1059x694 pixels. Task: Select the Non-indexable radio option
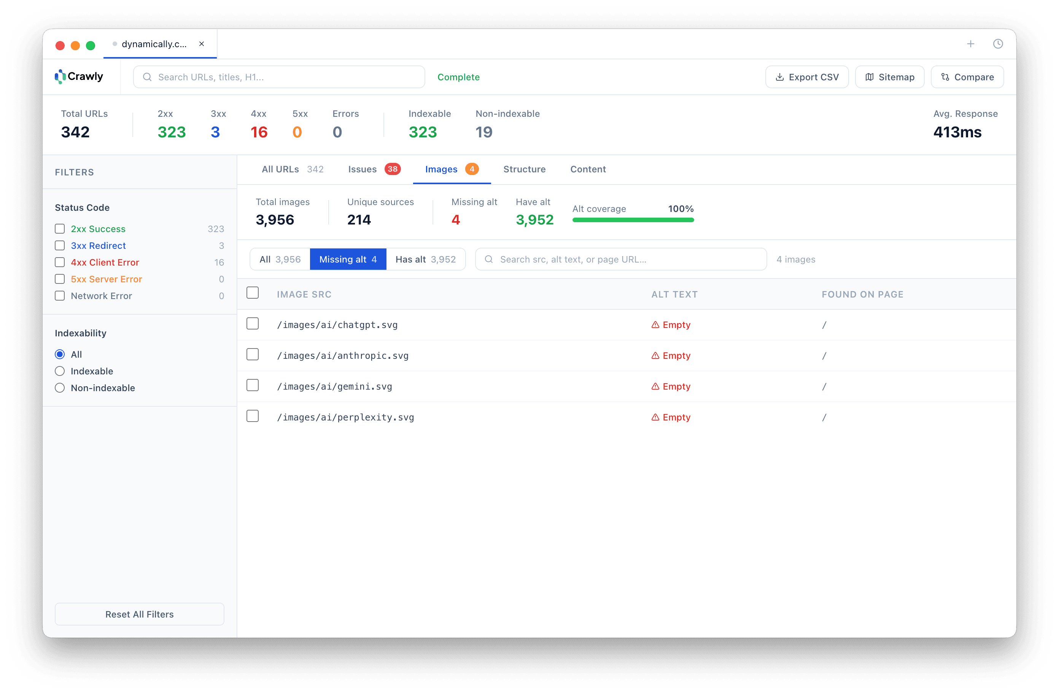(60, 388)
